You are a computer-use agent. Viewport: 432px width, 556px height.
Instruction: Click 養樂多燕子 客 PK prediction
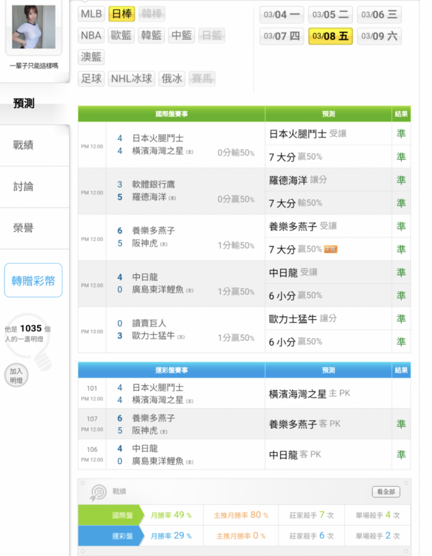[x=304, y=424]
